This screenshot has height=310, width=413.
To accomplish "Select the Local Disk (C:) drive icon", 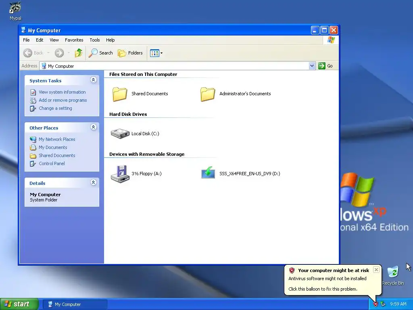I will 120,134.
